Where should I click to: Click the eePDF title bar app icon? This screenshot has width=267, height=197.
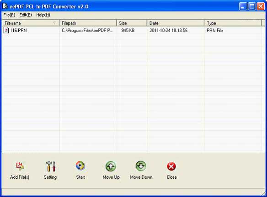[x=5, y=6]
